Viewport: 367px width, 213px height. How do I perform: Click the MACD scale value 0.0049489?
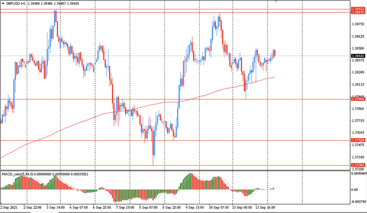[359, 173]
